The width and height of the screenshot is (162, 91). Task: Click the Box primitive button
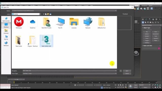[147, 32]
